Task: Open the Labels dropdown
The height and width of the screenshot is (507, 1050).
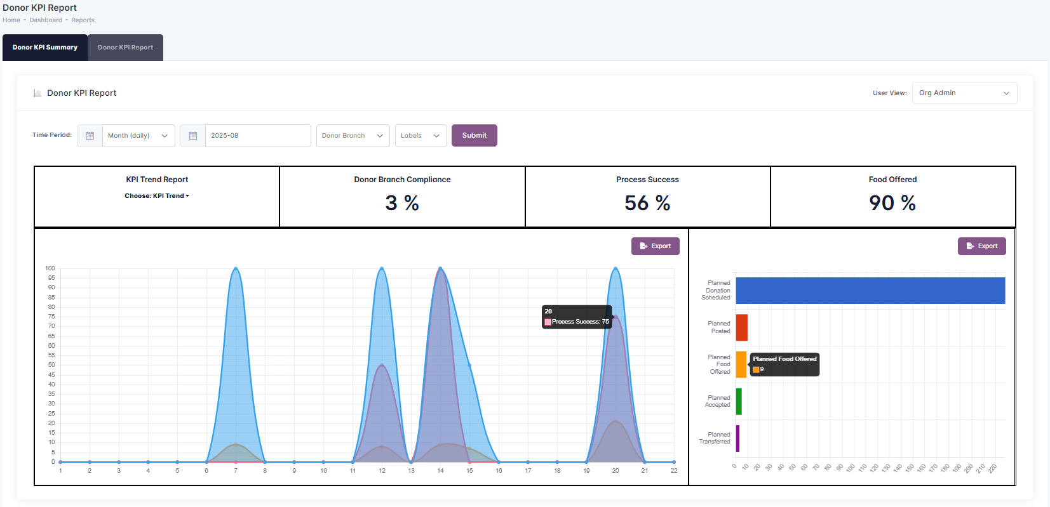Action: tap(421, 136)
